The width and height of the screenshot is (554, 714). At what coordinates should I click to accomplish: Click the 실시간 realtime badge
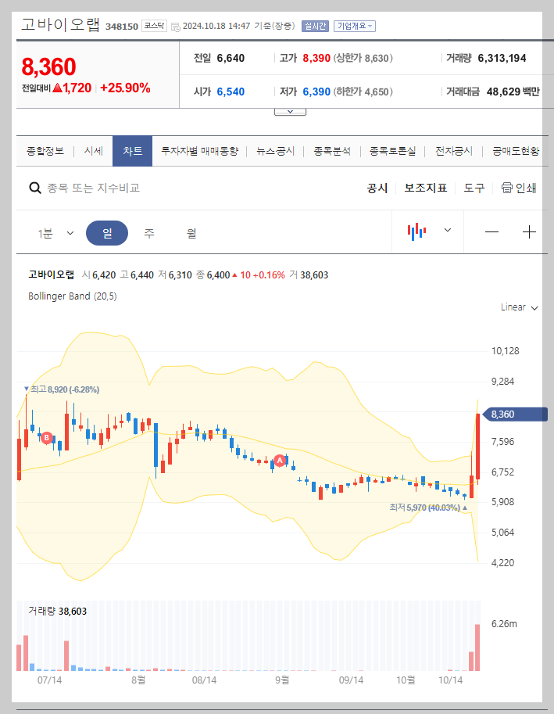(314, 26)
